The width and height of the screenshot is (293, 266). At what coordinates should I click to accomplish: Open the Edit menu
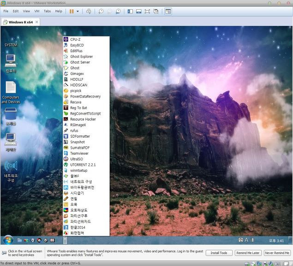[16, 11]
